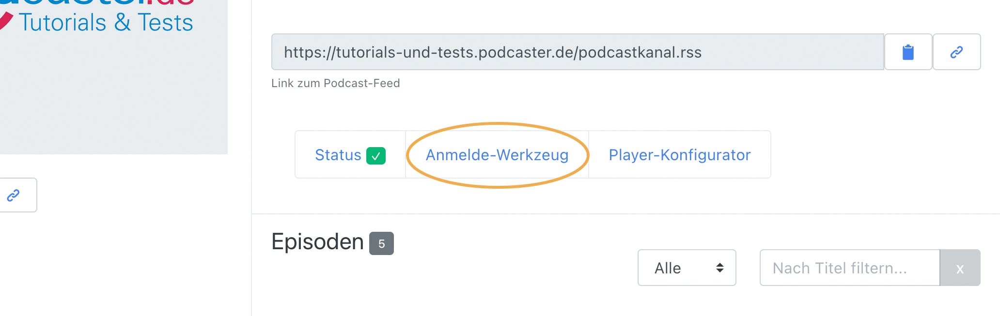
Task: Click the Link zum Podcast-Feed label
Action: 336,83
